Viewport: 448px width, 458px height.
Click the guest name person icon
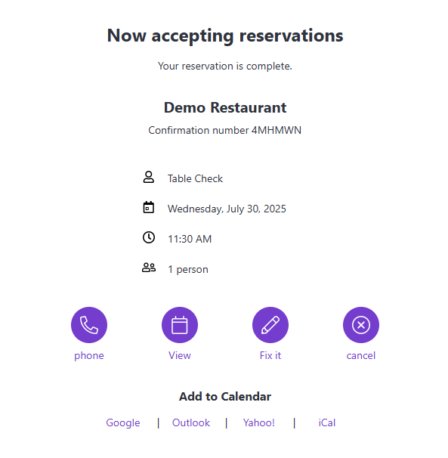pos(149,178)
